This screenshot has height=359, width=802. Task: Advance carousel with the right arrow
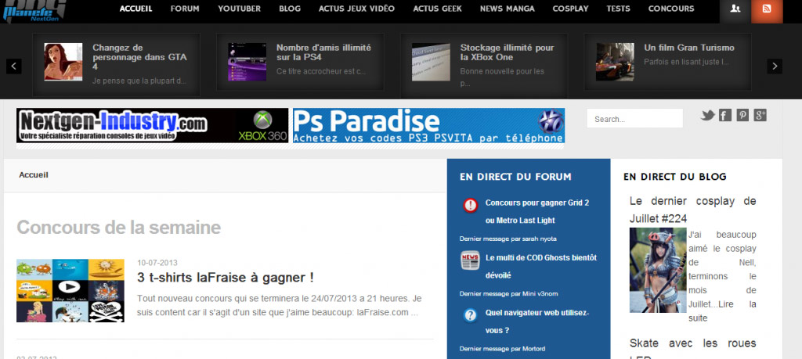[775, 66]
